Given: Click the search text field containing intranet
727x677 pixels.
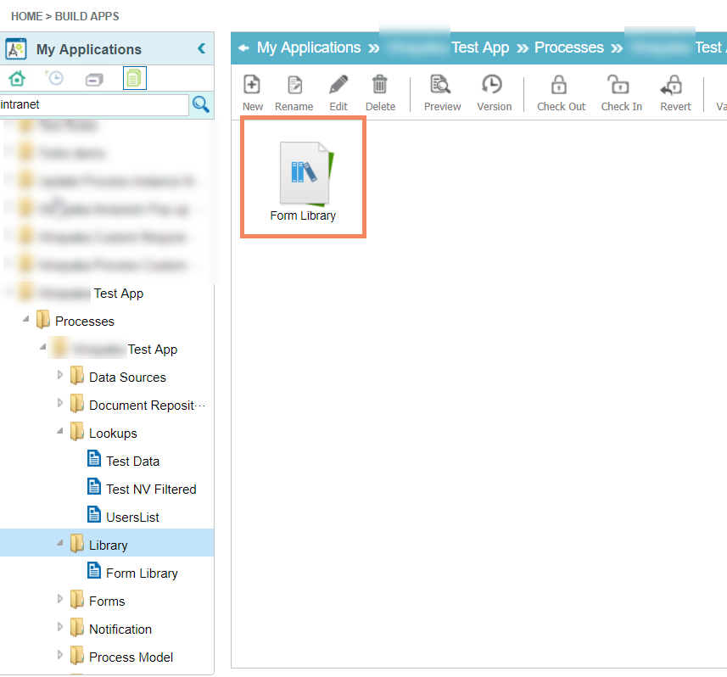Looking at the screenshot, I should pyautogui.click(x=93, y=105).
